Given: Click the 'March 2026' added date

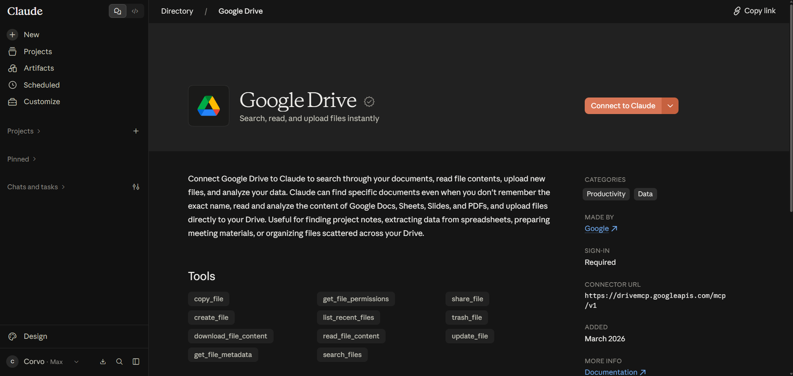Looking at the screenshot, I should pyautogui.click(x=605, y=339).
